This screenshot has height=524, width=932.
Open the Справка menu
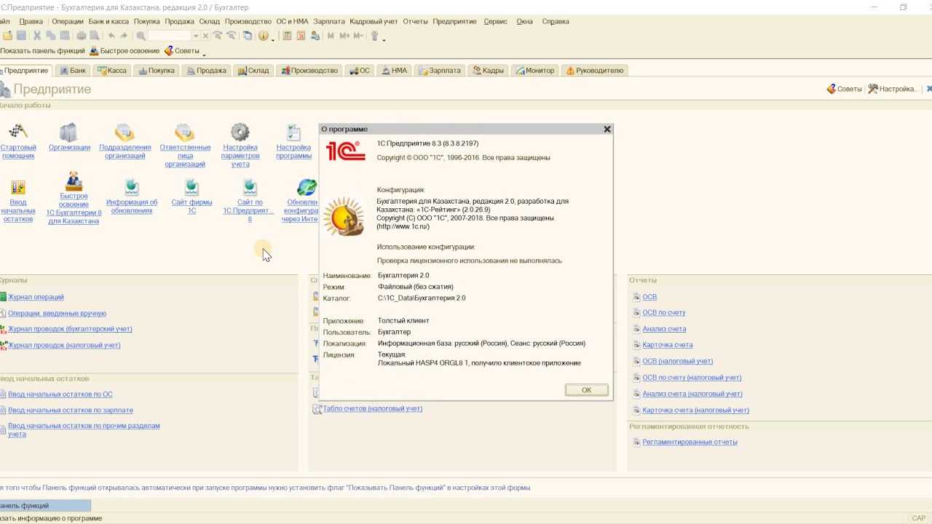[x=556, y=21]
